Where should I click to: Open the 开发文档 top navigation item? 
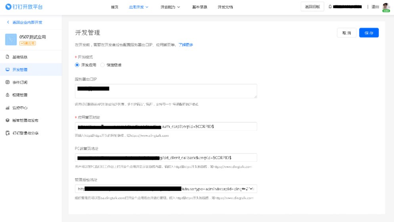tap(225, 7)
